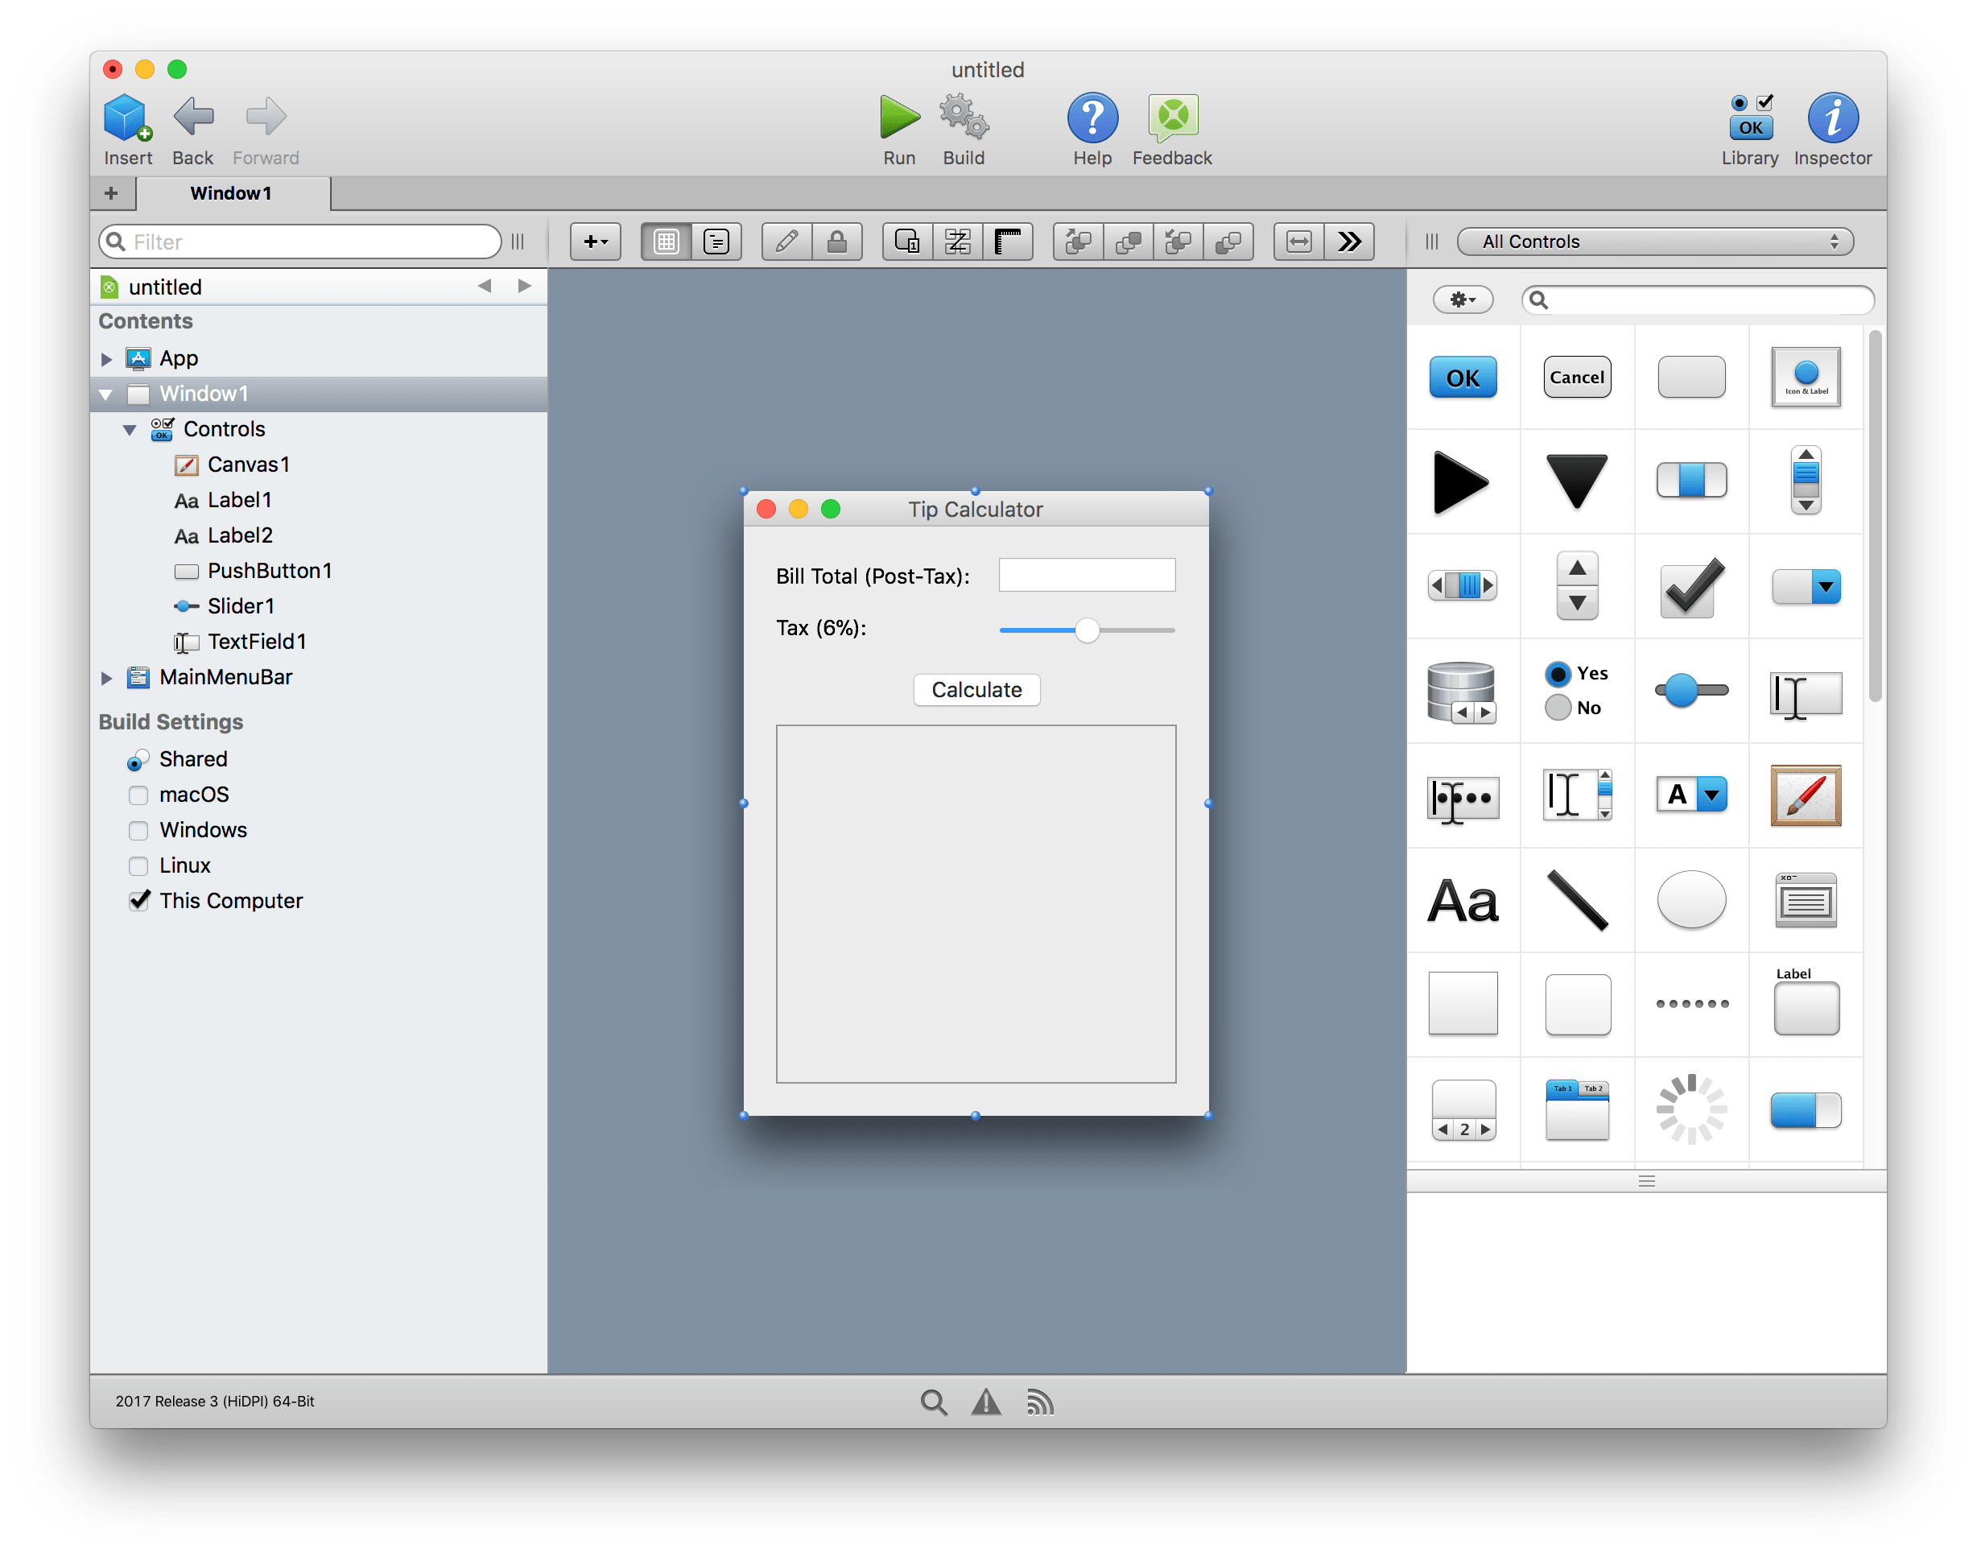Select the Canvas control in the library

[x=1805, y=796]
